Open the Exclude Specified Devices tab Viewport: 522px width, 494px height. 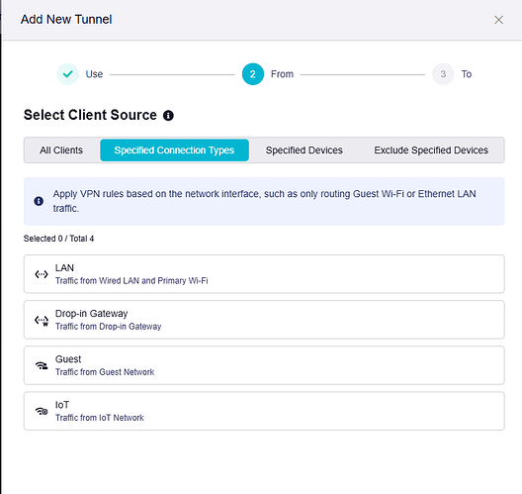431,150
